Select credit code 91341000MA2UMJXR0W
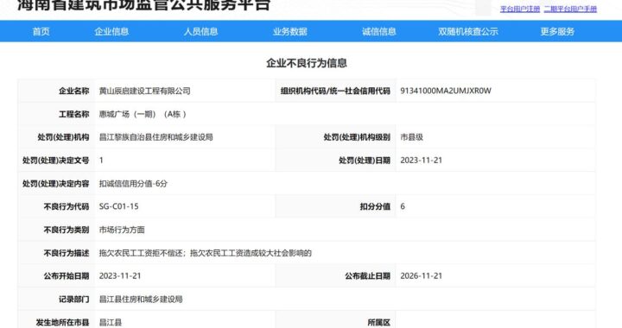This screenshot has height=328, width=622. pyautogui.click(x=446, y=91)
